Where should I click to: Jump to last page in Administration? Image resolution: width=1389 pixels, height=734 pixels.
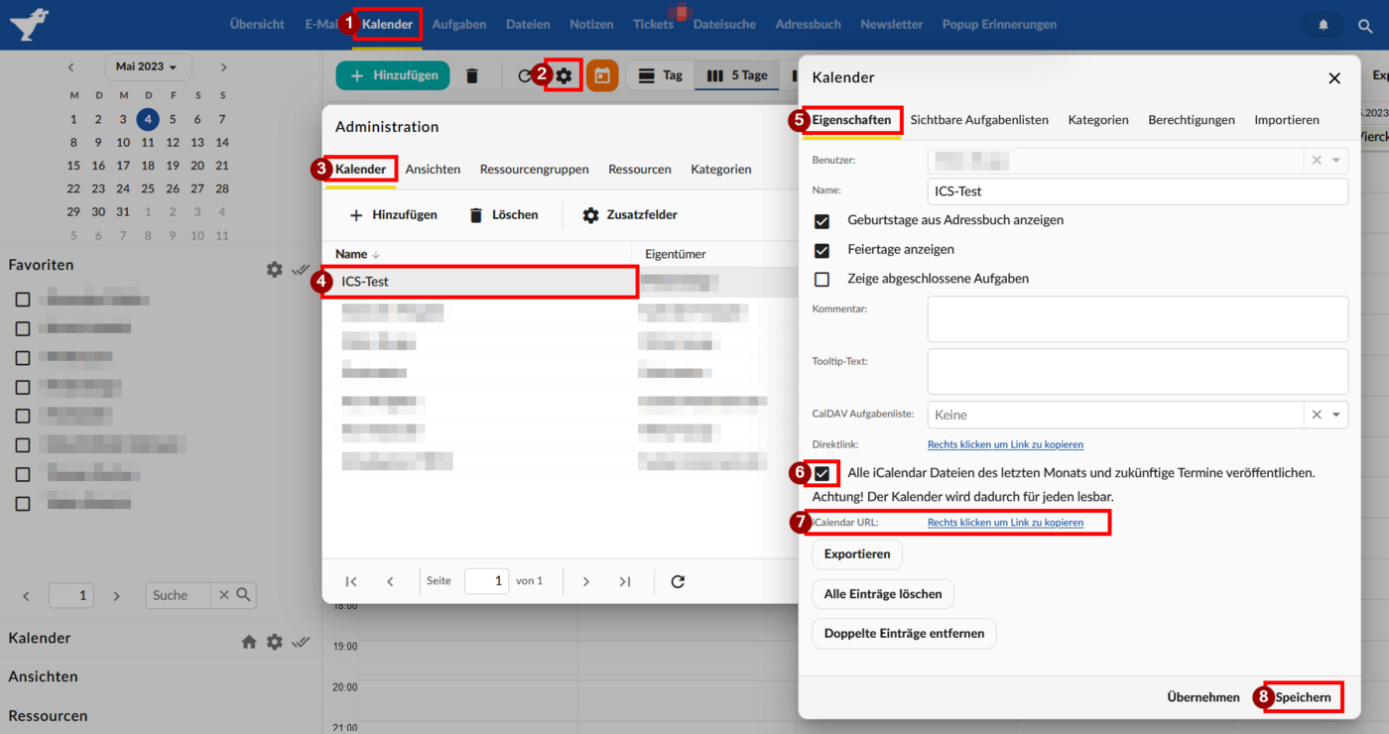click(x=625, y=581)
